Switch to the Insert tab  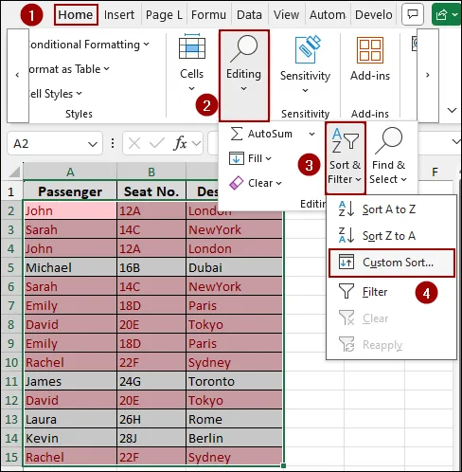click(x=119, y=15)
